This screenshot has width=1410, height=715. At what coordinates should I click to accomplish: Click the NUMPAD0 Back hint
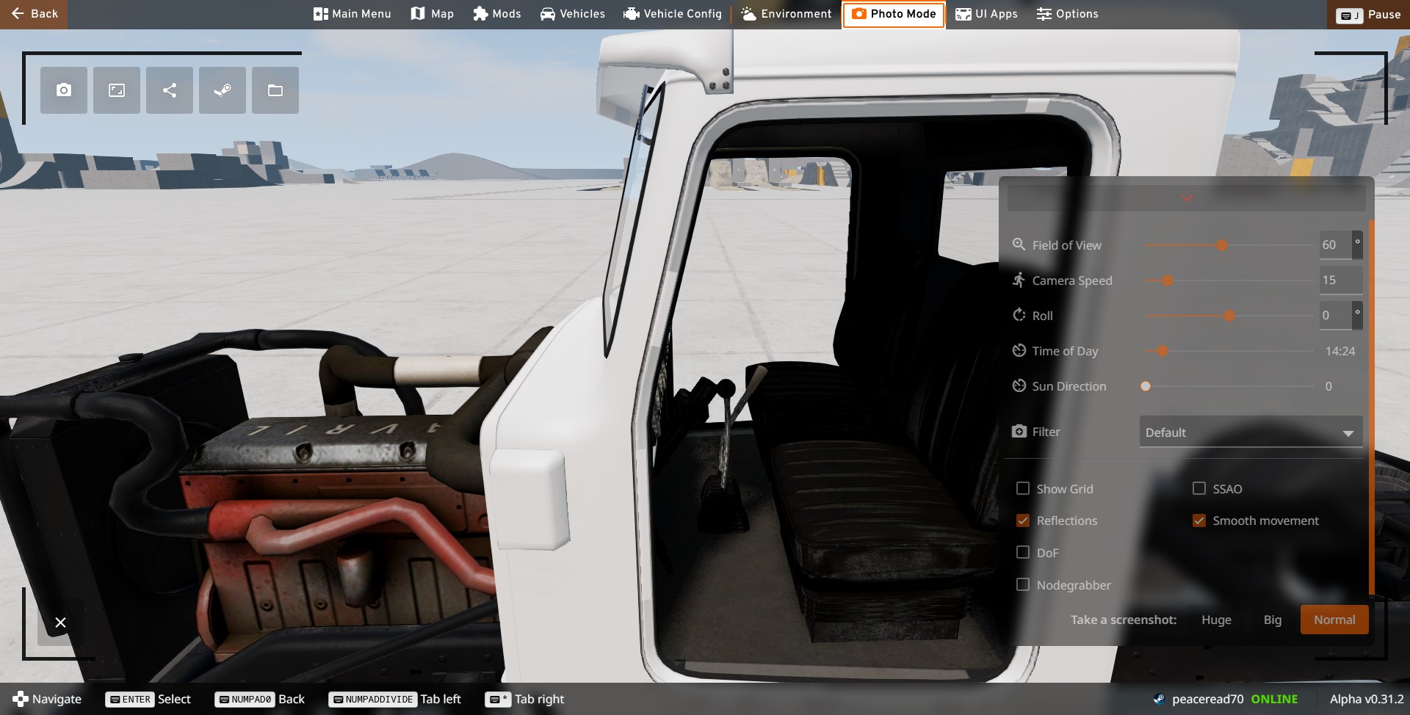pyautogui.click(x=260, y=699)
